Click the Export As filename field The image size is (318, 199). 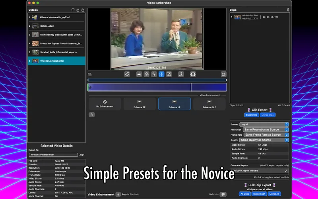point(53,155)
